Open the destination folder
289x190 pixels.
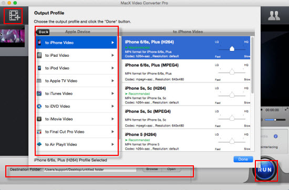[171, 169]
